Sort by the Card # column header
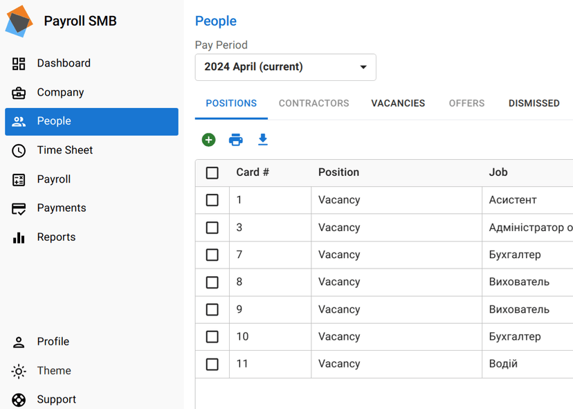This screenshot has height=409, width=573. point(253,172)
